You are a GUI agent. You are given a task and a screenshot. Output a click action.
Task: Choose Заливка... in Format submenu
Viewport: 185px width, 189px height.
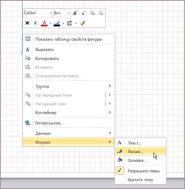(137, 160)
